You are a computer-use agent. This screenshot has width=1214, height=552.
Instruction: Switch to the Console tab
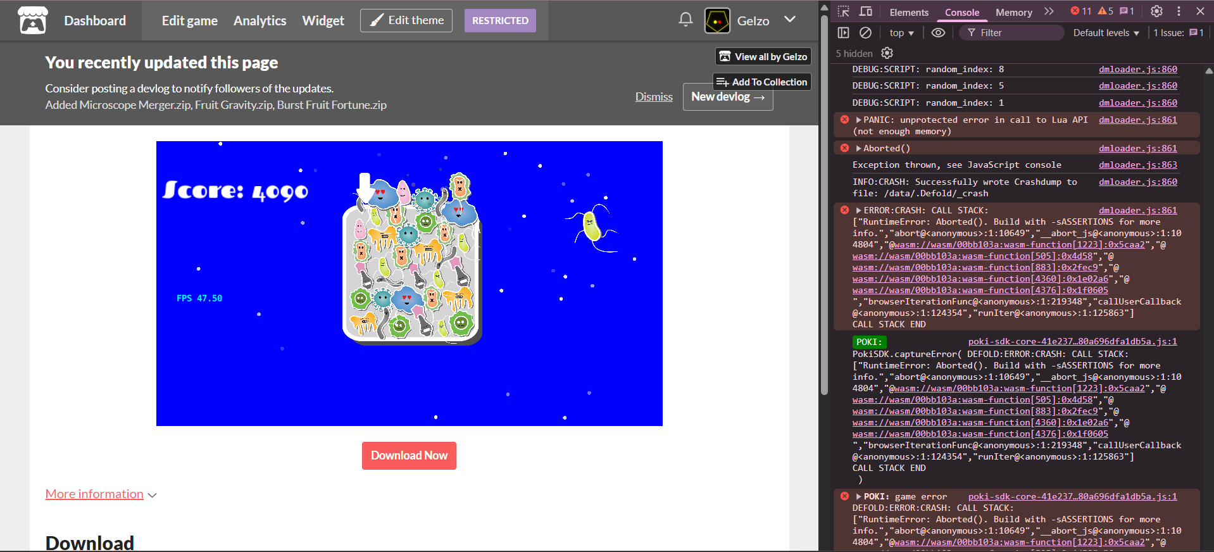tap(961, 12)
